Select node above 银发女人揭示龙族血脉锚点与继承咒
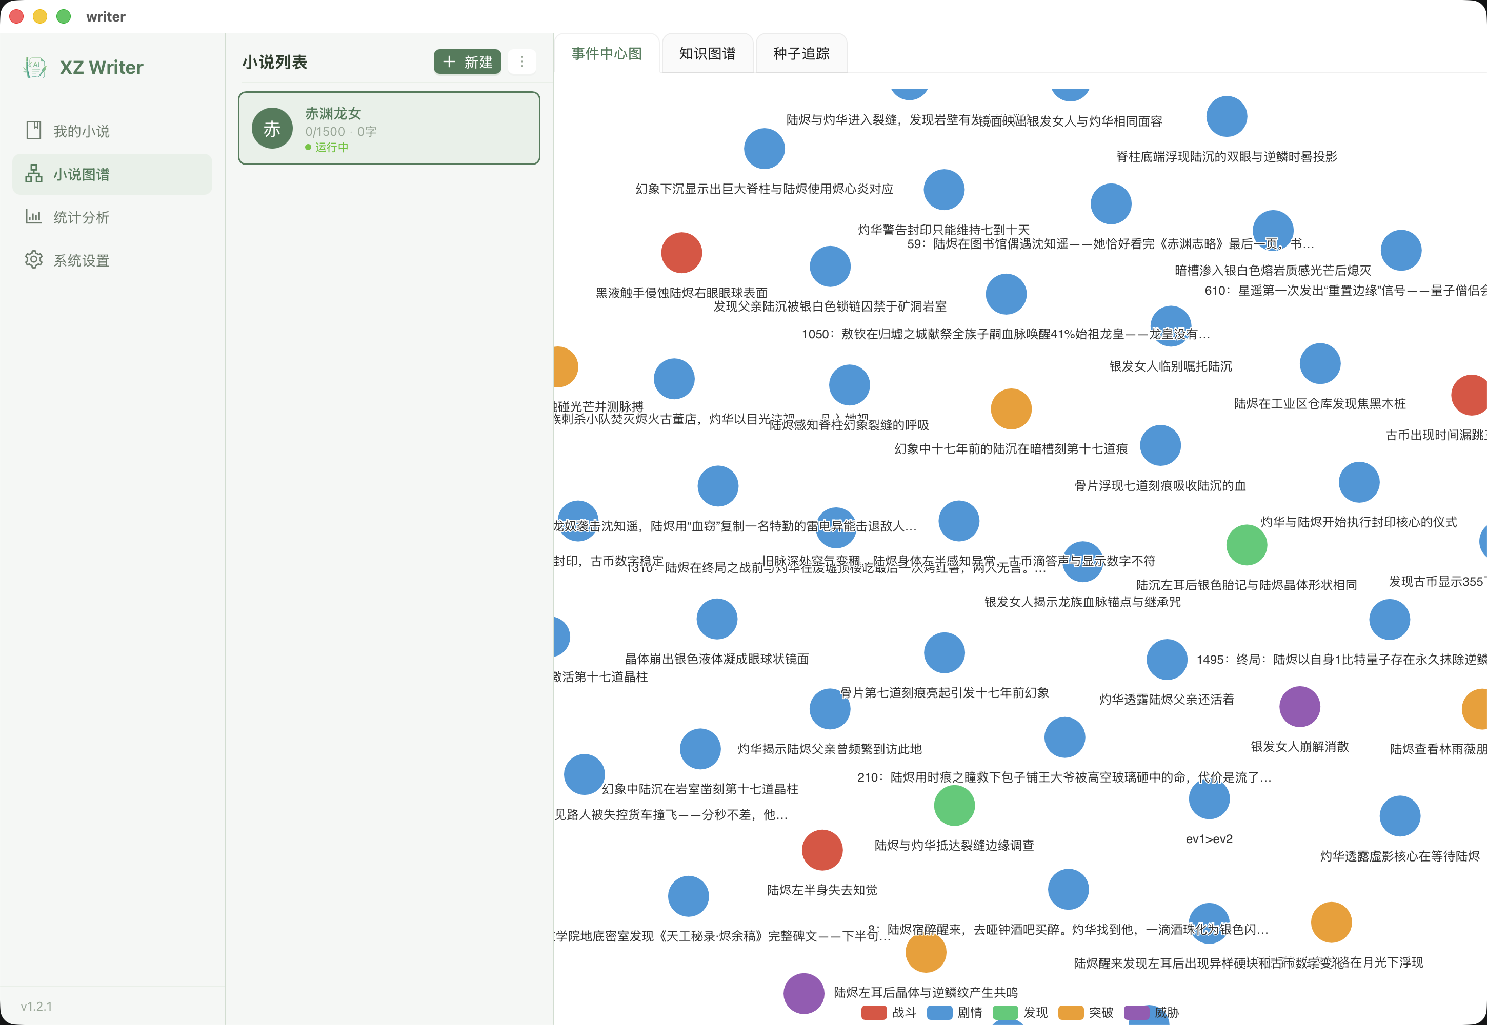Screen dimensions: 1487x1025 pos(1082,561)
